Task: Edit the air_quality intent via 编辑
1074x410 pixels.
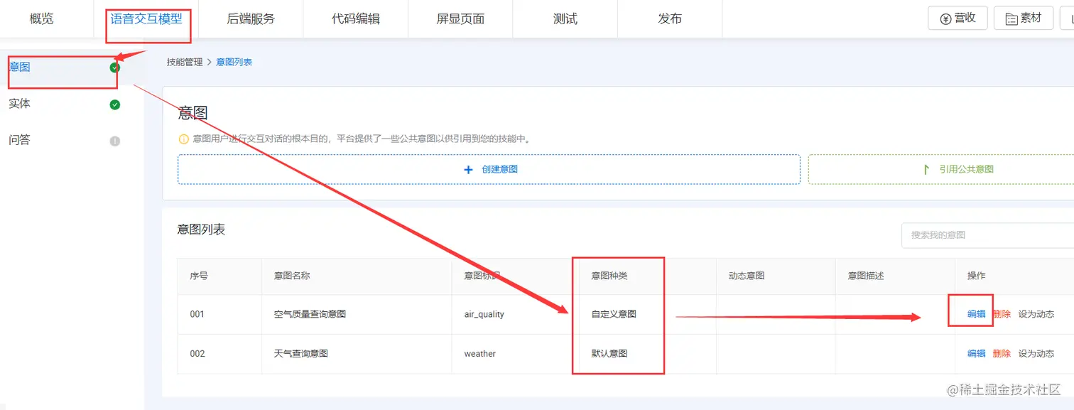Action: 970,313
